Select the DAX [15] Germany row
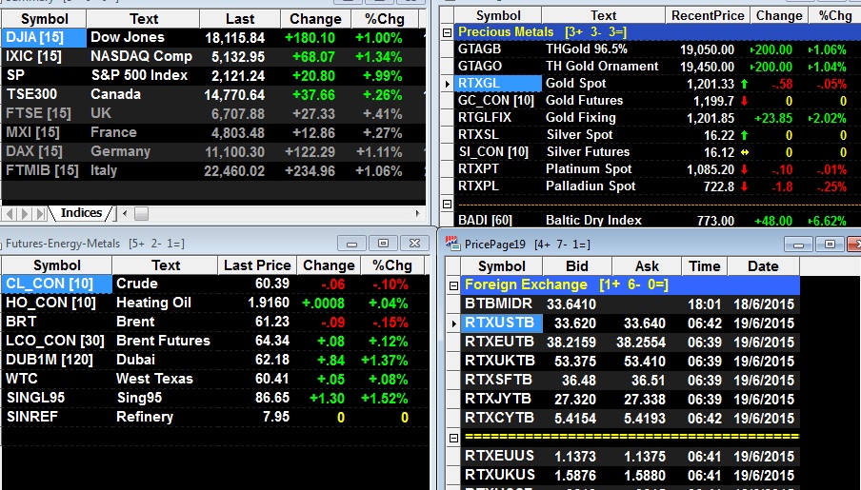This screenshot has width=861, height=490. pos(213,151)
